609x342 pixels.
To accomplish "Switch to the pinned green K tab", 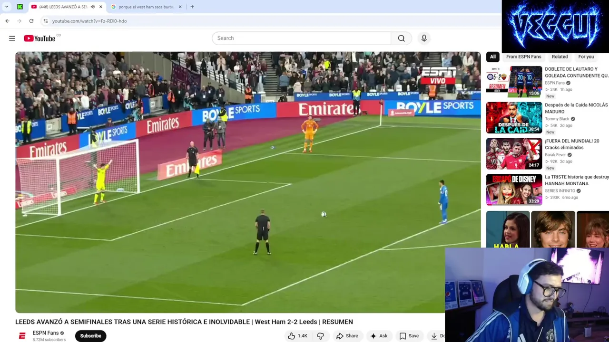I will coord(20,7).
